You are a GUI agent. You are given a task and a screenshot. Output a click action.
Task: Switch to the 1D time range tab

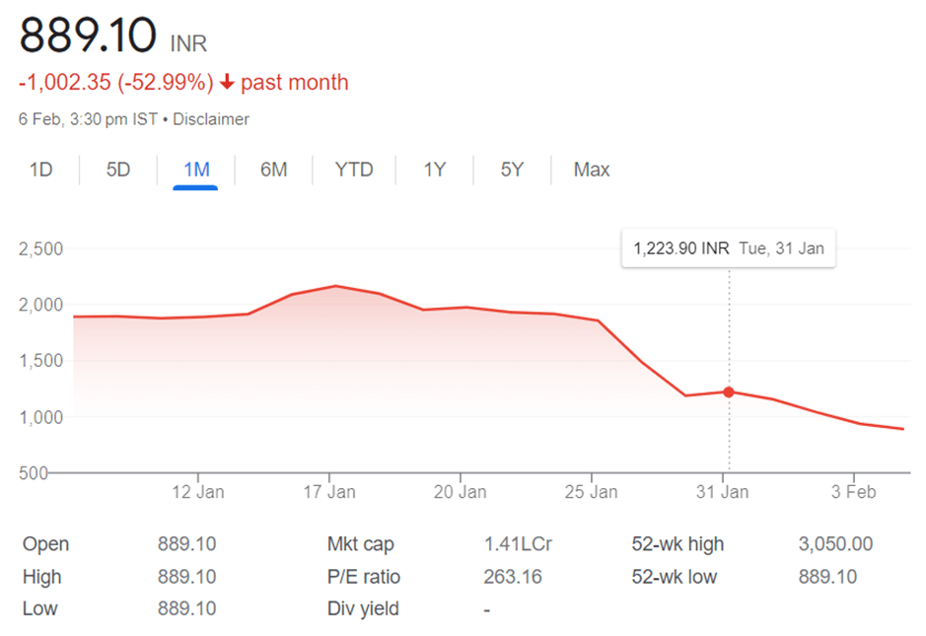40,170
